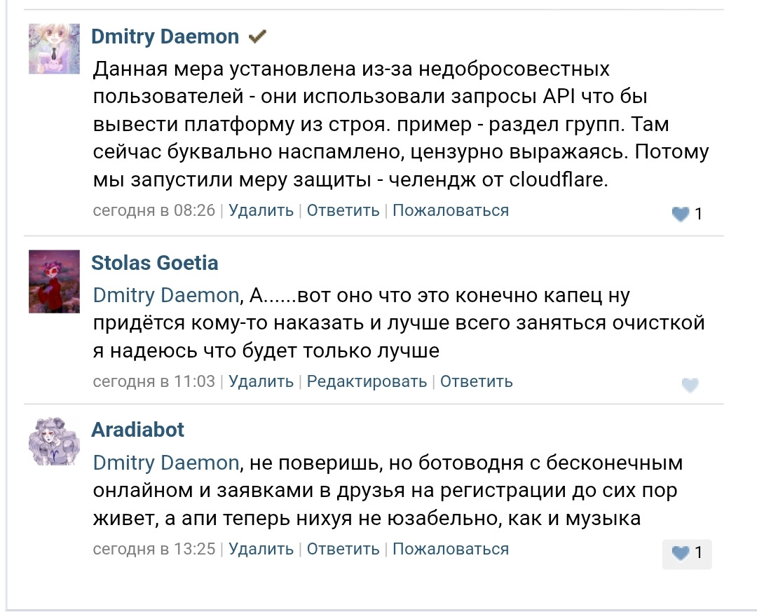Viewport: 757px width, 612px height.
Task: Open Aradiabot's avatar picture
Action: pos(54,441)
